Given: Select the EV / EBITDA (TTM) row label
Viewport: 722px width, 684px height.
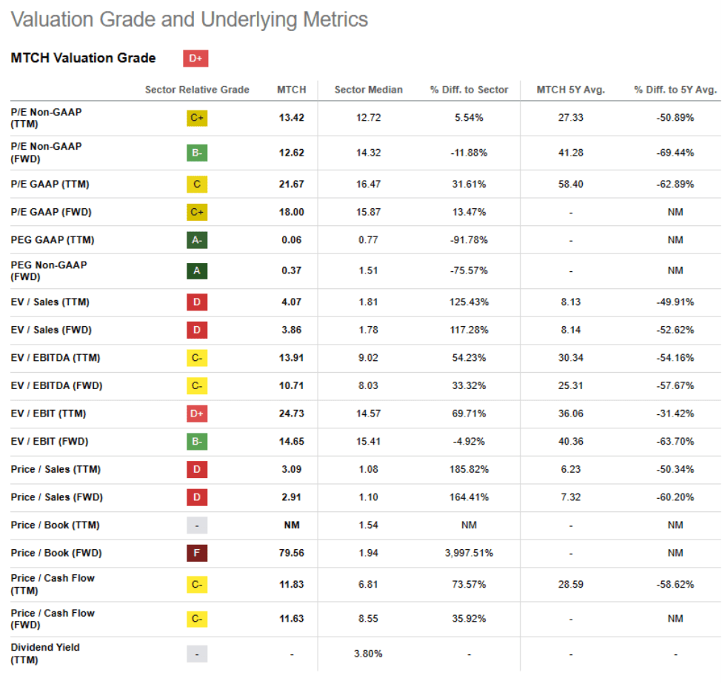Looking at the screenshot, I should (x=56, y=358).
